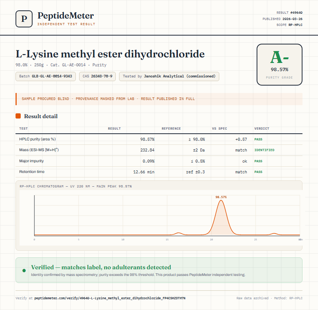Click the L-Lysine methyl ester dihydrochloride title
This screenshot has height=310, width=318.
[x=110, y=54]
